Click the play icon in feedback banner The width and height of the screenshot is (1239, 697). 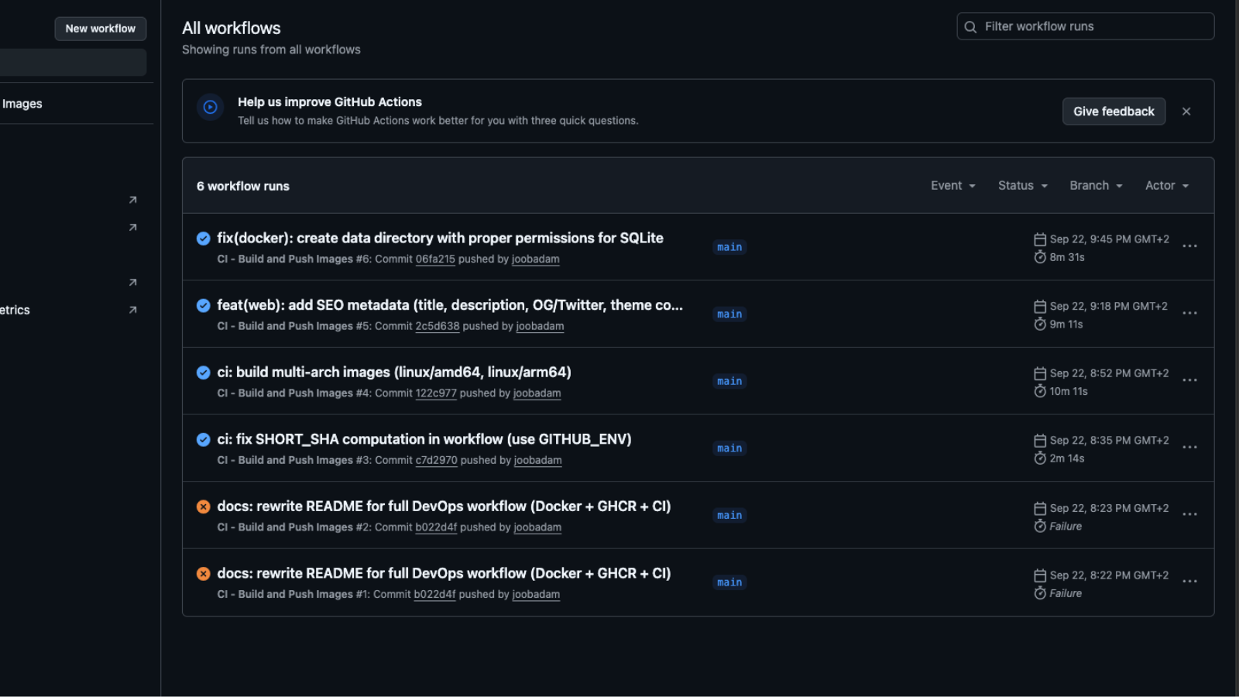click(x=211, y=108)
